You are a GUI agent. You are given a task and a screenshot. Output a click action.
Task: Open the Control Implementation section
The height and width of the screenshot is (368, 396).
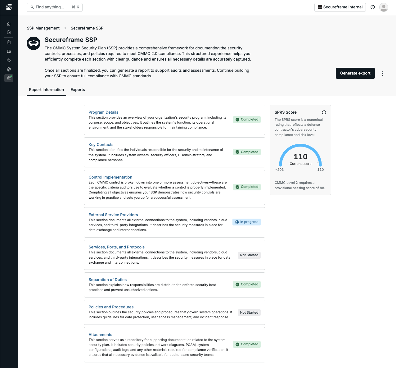pos(110,177)
